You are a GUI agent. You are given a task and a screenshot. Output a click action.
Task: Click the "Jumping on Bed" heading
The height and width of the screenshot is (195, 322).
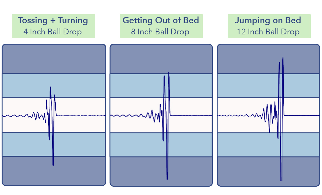tap(268, 21)
